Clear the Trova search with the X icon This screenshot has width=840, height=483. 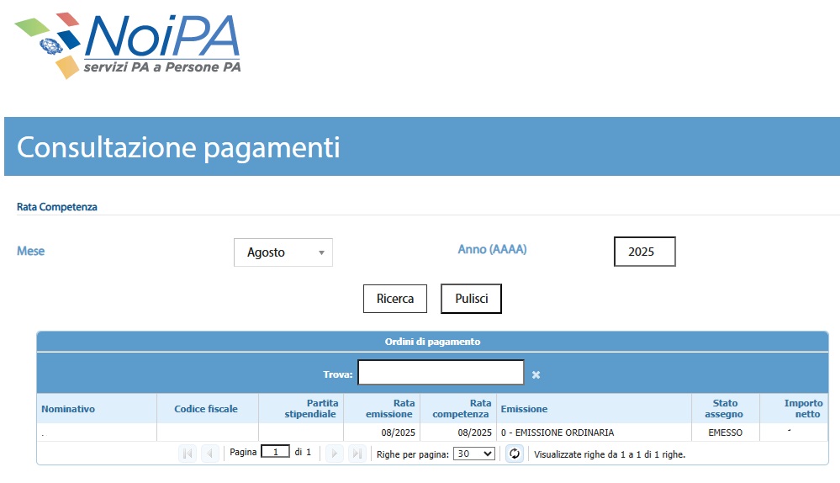tap(536, 374)
